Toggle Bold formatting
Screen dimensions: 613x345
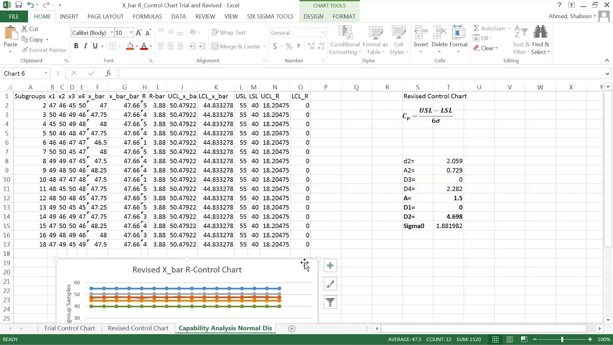pyautogui.click(x=76, y=46)
